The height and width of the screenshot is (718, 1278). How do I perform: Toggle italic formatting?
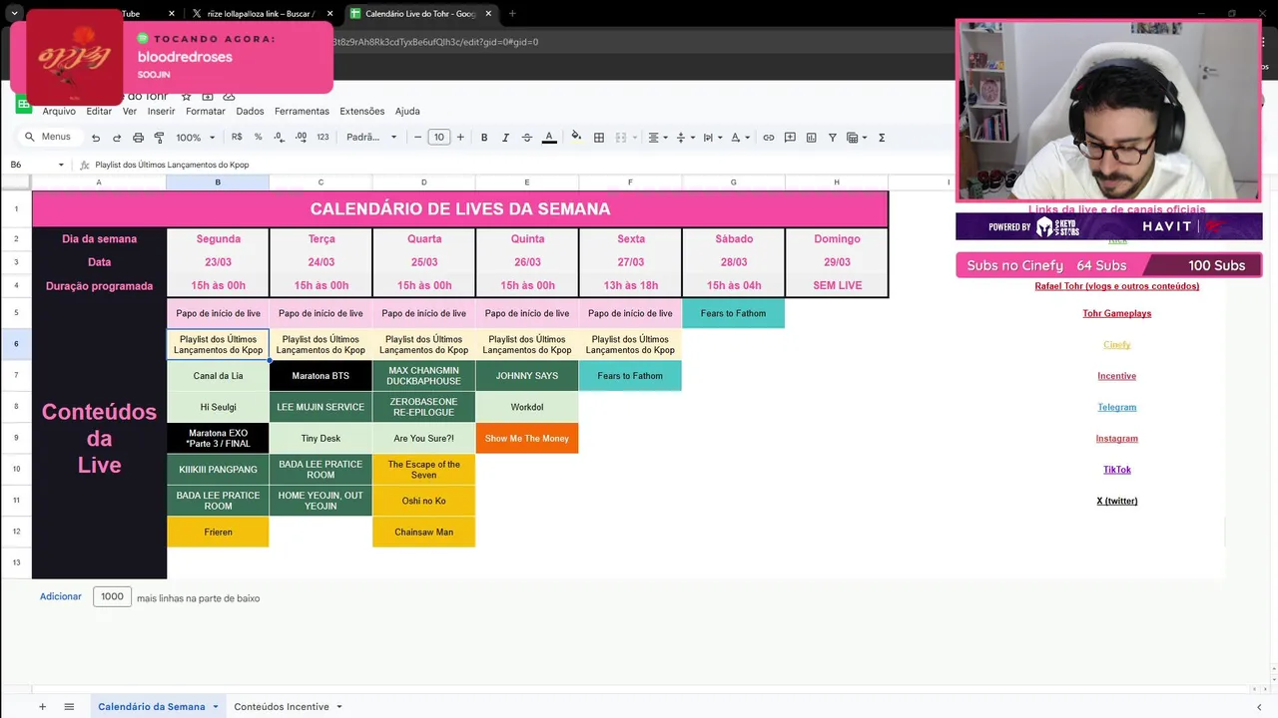pos(505,138)
